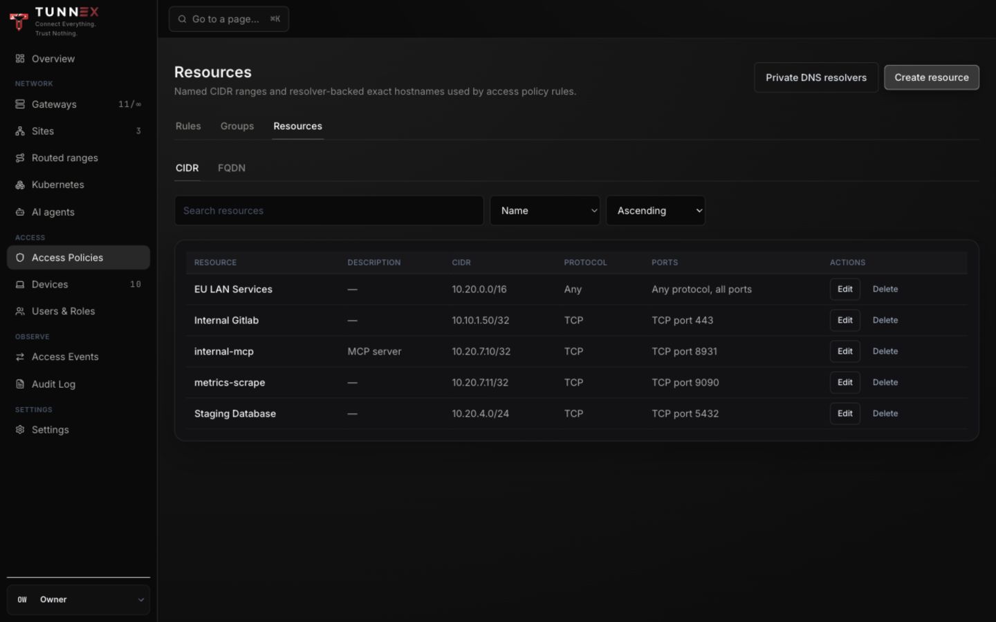Click TCP port 5432 cell

685,414
